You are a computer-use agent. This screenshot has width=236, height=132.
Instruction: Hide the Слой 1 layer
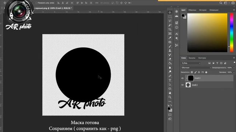pos(183,85)
